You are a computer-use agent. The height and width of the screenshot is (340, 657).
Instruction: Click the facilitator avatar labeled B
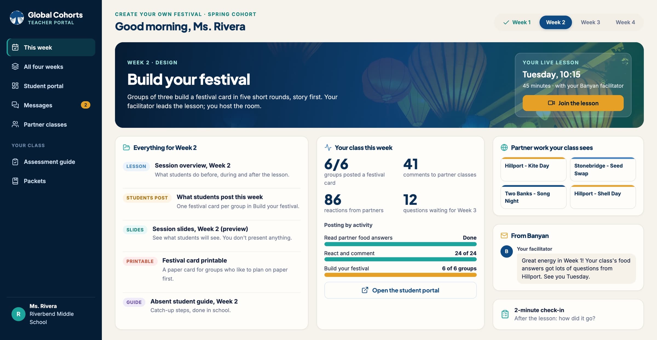click(506, 251)
